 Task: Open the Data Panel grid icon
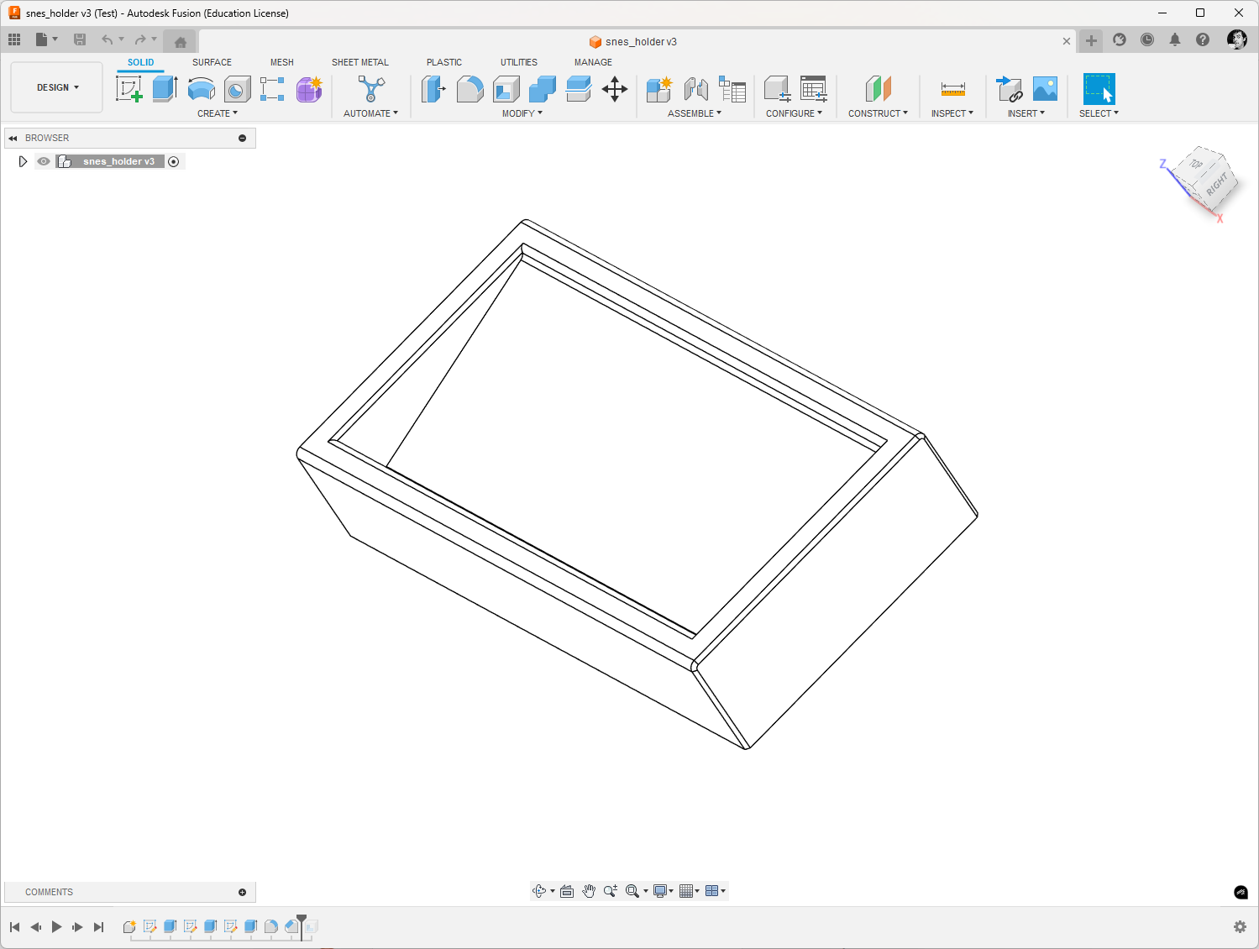pos(14,39)
